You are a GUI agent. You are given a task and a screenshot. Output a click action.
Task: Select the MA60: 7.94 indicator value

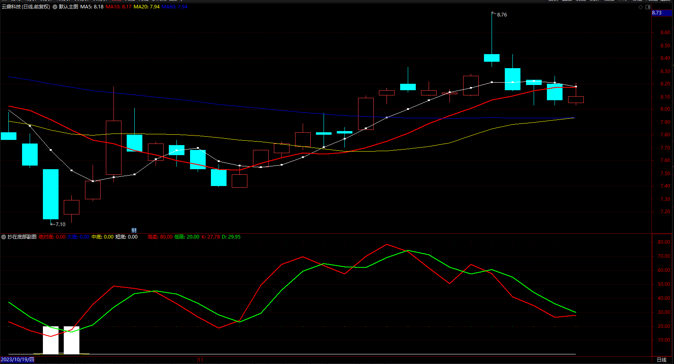[175, 7]
